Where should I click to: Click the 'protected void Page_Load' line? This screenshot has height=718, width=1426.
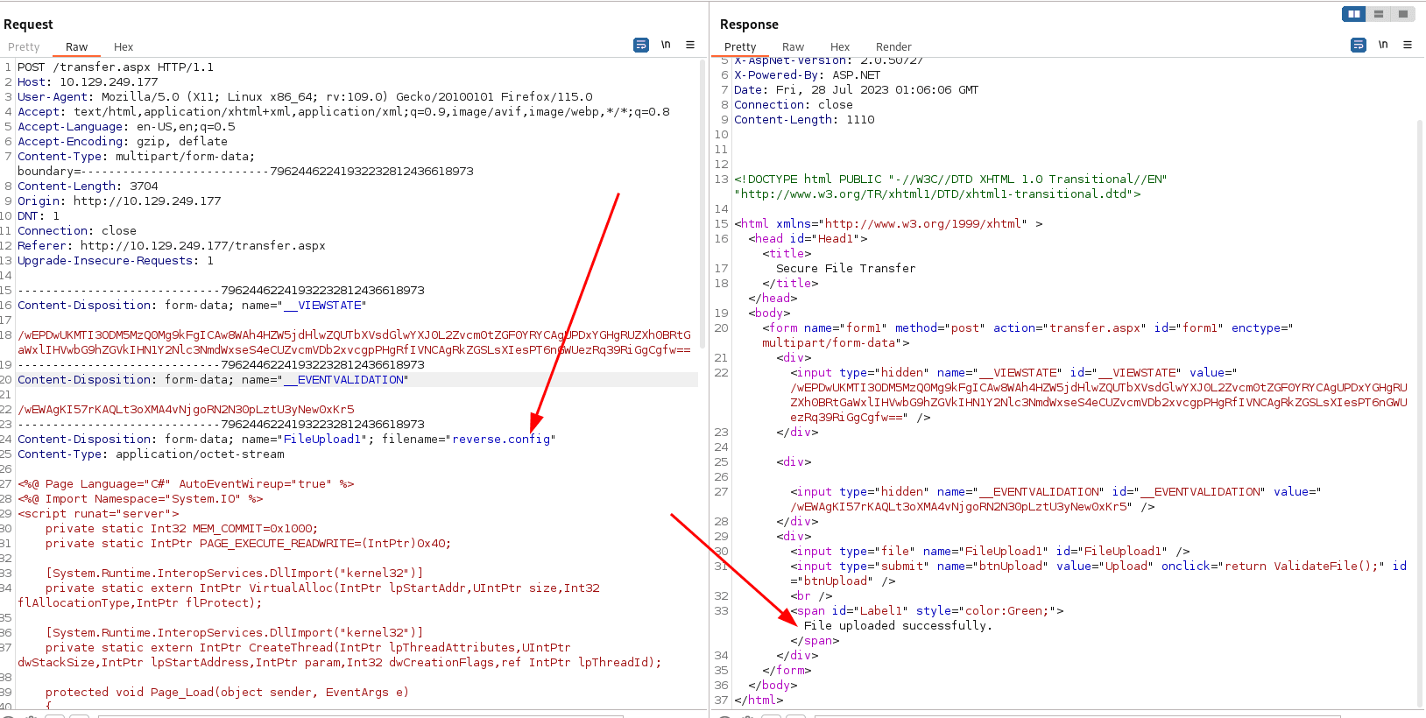click(x=227, y=693)
